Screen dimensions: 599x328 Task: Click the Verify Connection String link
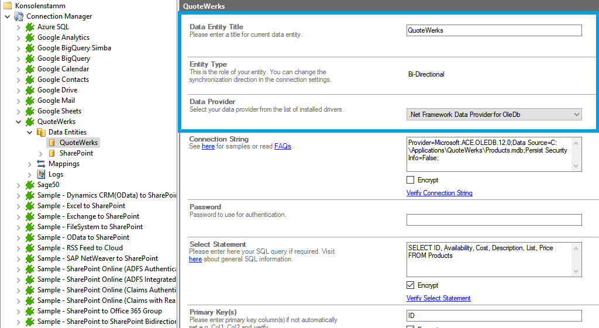pyautogui.click(x=439, y=193)
